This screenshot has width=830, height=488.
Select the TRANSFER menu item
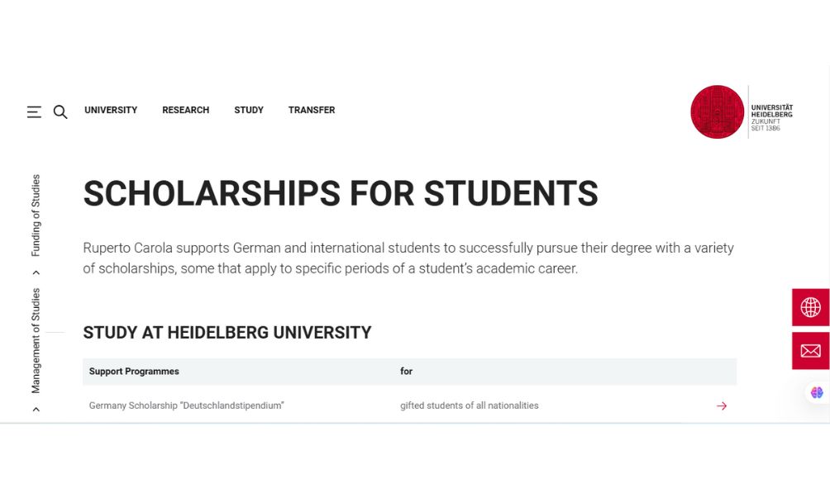click(312, 110)
